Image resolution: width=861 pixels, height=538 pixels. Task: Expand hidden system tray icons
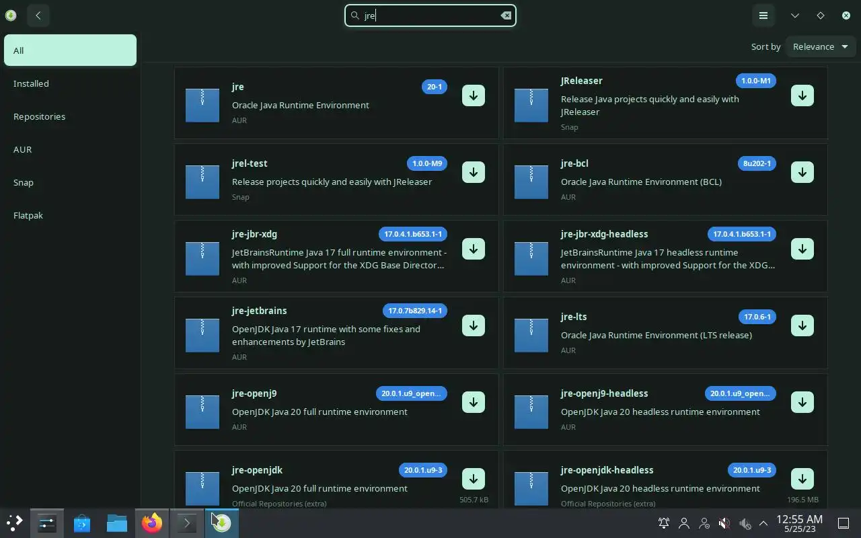click(x=763, y=523)
